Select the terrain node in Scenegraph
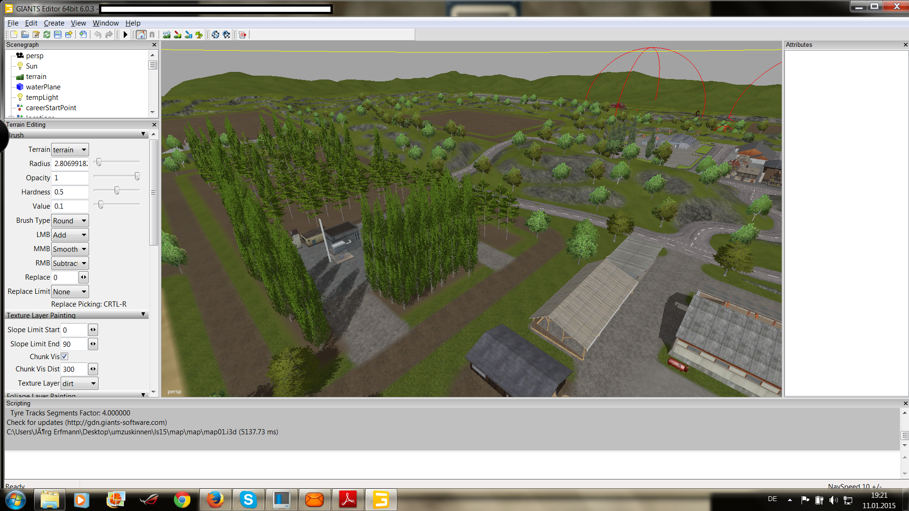Screen dimensions: 909x511 (36, 77)
